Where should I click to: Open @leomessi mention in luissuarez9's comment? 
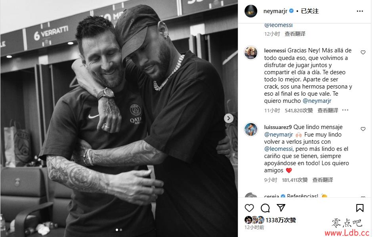tap(278, 149)
